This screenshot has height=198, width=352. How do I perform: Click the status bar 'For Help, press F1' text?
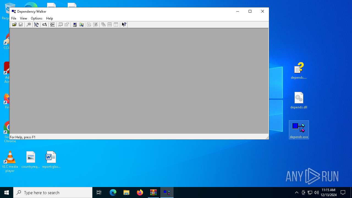(23, 137)
